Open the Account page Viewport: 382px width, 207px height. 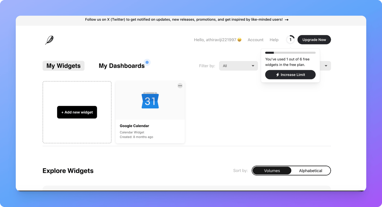(255, 40)
